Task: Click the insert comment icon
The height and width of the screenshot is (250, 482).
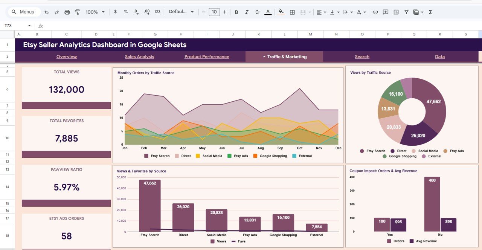Action: pos(385,12)
